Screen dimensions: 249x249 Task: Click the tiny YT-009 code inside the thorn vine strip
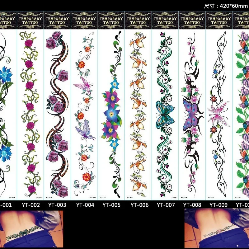coord(211,198)
